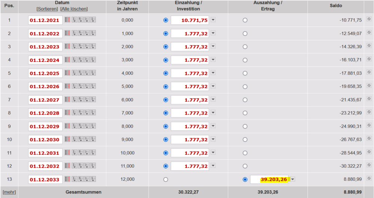Open dropdown next to 39.203,26 amount

pyautogui.click(x=293, y=179)
